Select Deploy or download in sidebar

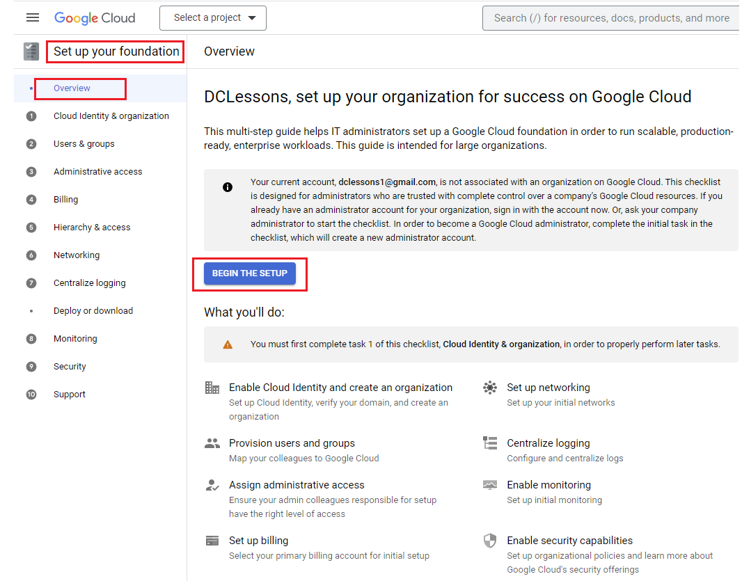tap(93, 311)
